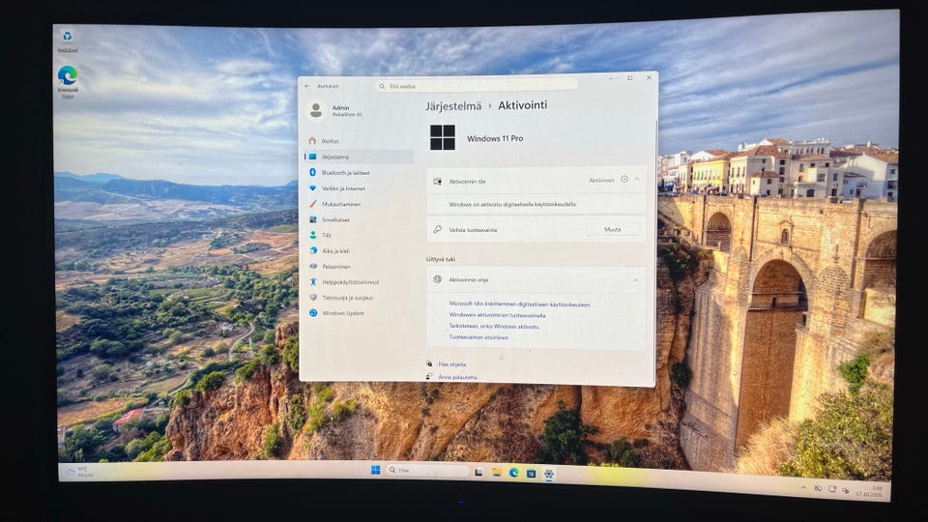This screenshot has height=522, width=928.
Task: Click the Hae ohjeita help link
Action: coord(452,364)
